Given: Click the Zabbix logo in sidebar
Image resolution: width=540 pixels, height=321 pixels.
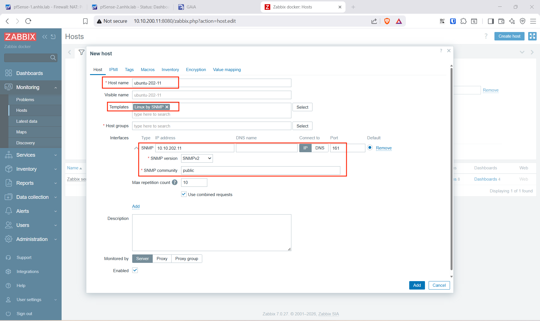Looking at the screenshot, I should pyautogui.click(x=20, y=37).
